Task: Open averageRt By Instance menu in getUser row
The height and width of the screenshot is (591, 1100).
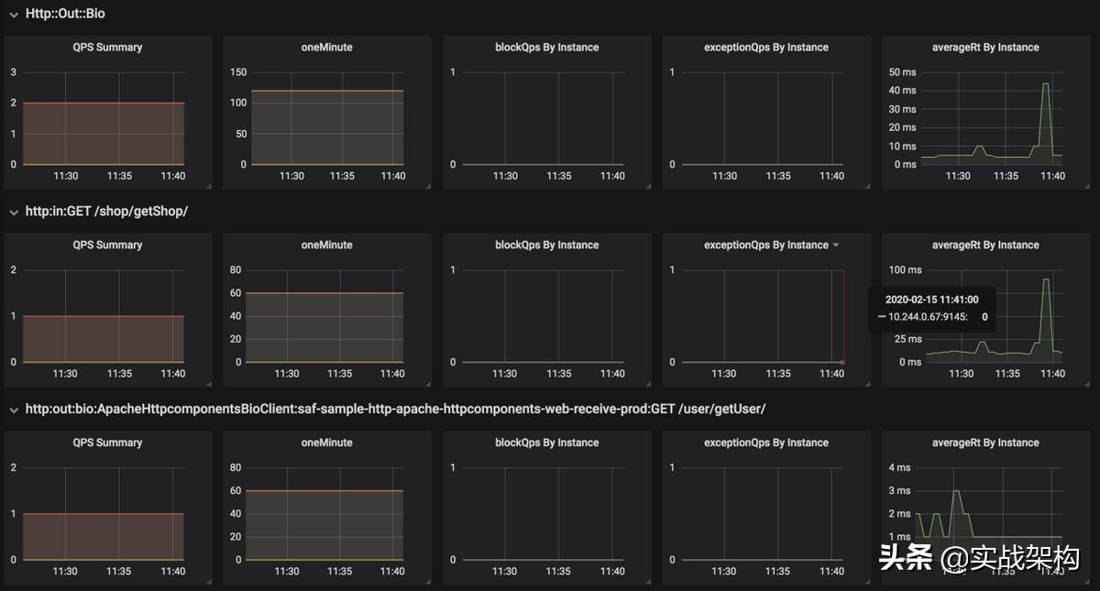Action: [x=985, y=443]
